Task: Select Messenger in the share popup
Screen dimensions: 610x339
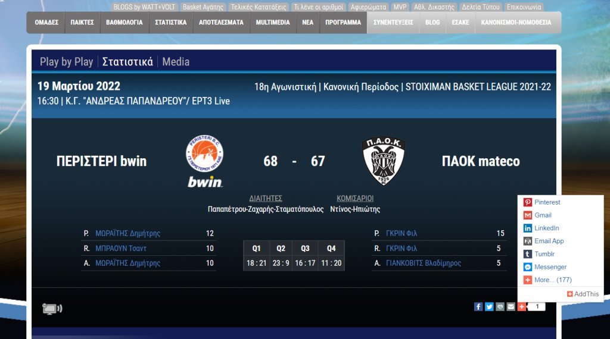Action: click(x=550, y=267)
